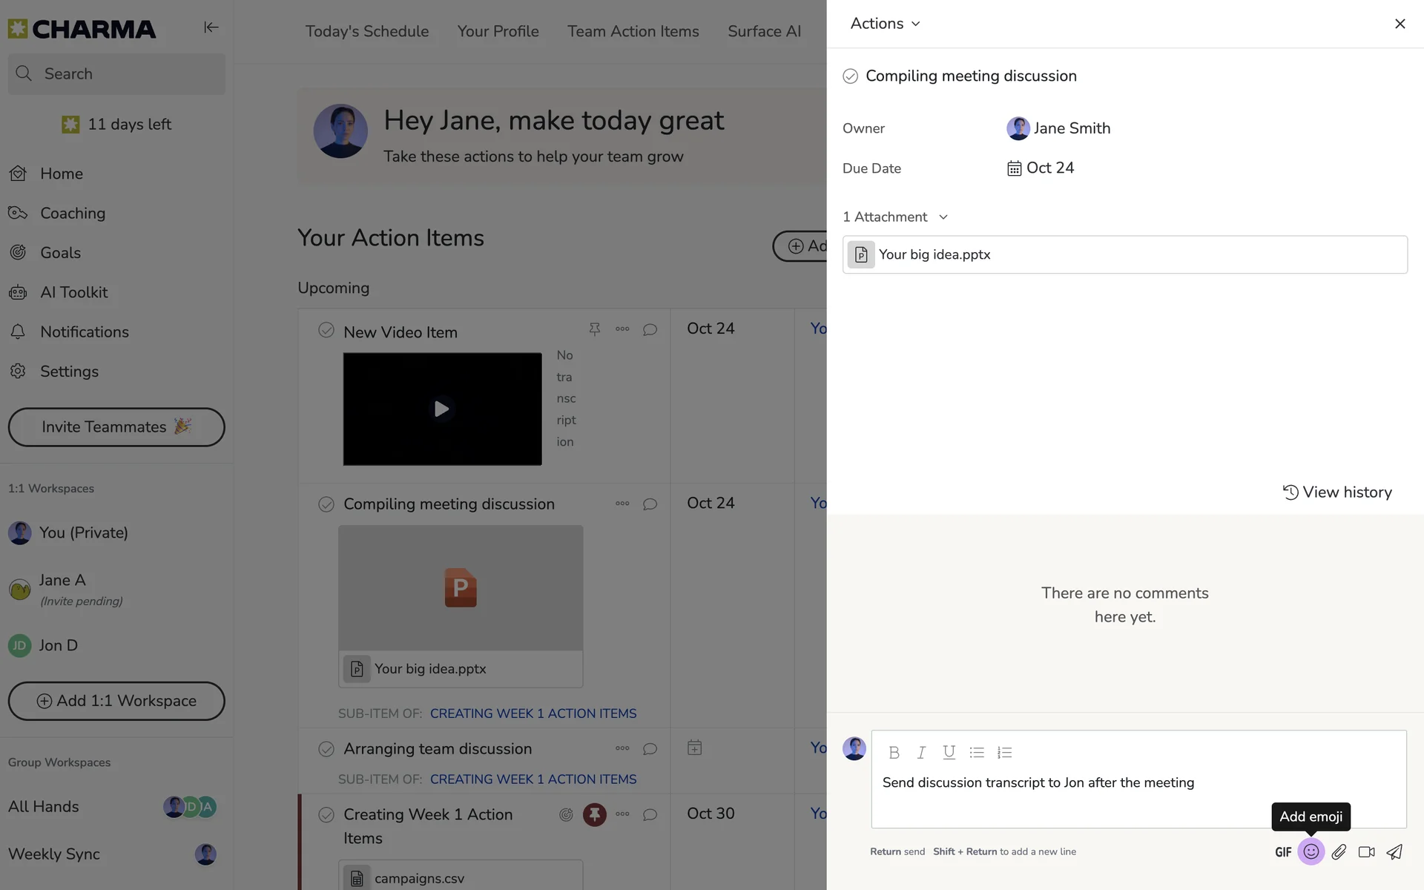Apply underline formatting in comment editor
Viewport: 1424px width, 890px height.
pyautogui.click(x=949, y=752)
